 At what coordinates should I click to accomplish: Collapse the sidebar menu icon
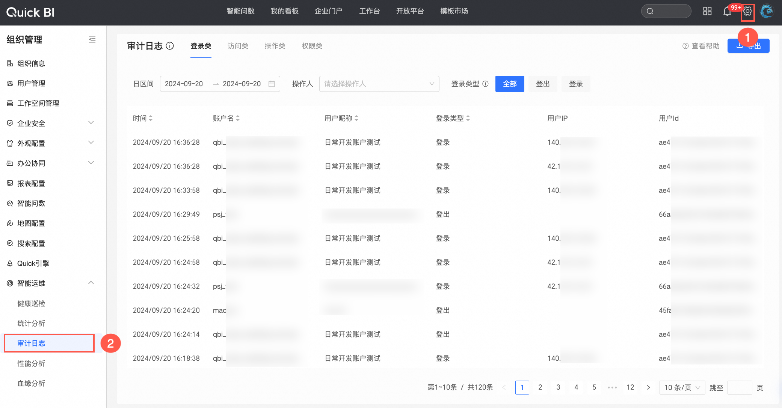[92, 39]
